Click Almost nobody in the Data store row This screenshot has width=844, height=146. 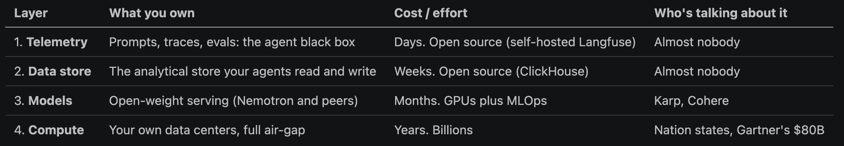click(697, 71)
